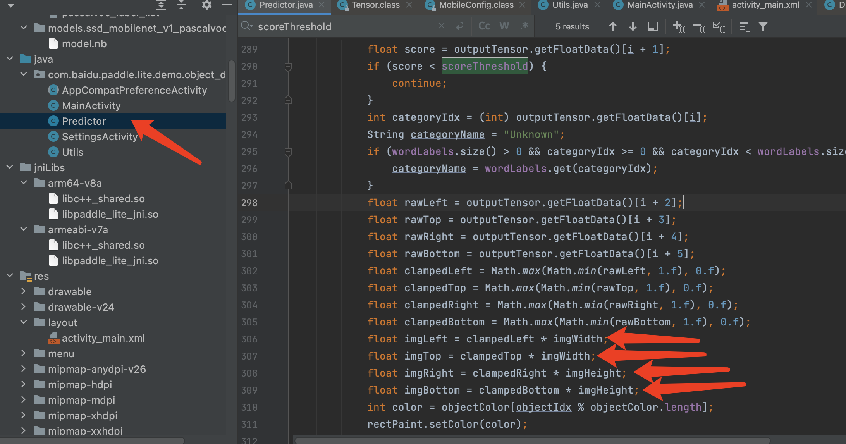This screenshot has width=846, height=444.
Task: Collapse the jniLibs folder
Action: coord(10,167)
